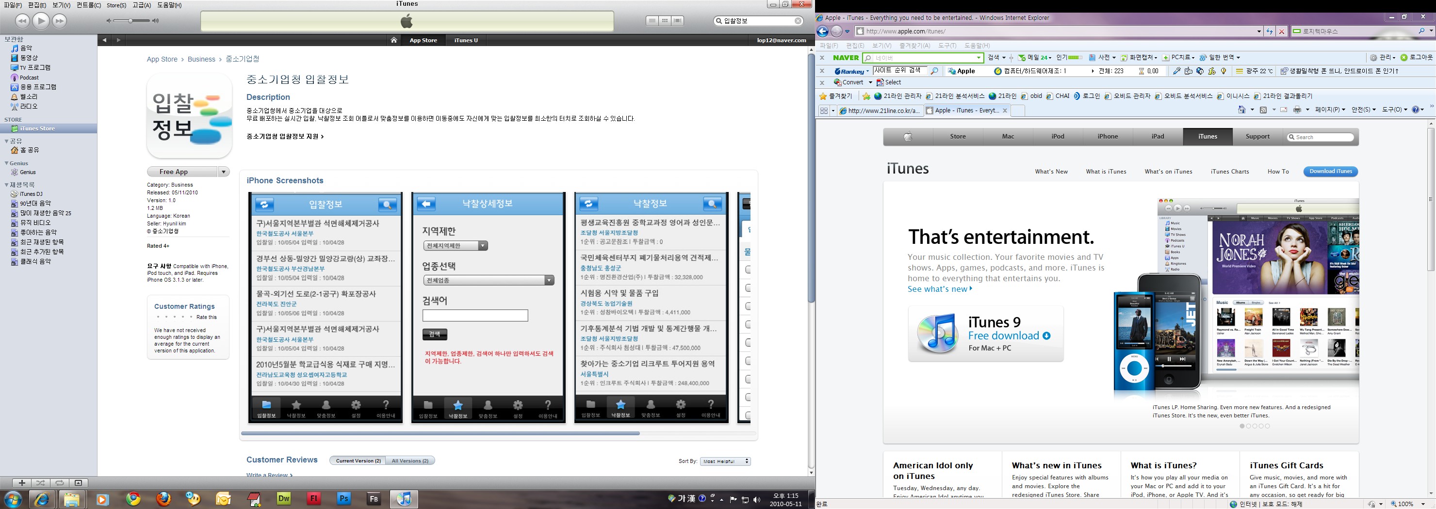
Task: Open Sort By Most Helpful dropdown
Action: 725,461
